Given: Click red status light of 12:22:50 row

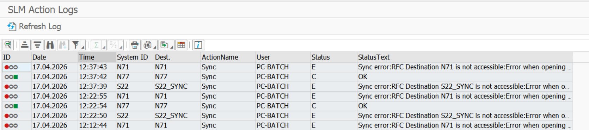Looking at the screenshot, I should click(7, 116).
